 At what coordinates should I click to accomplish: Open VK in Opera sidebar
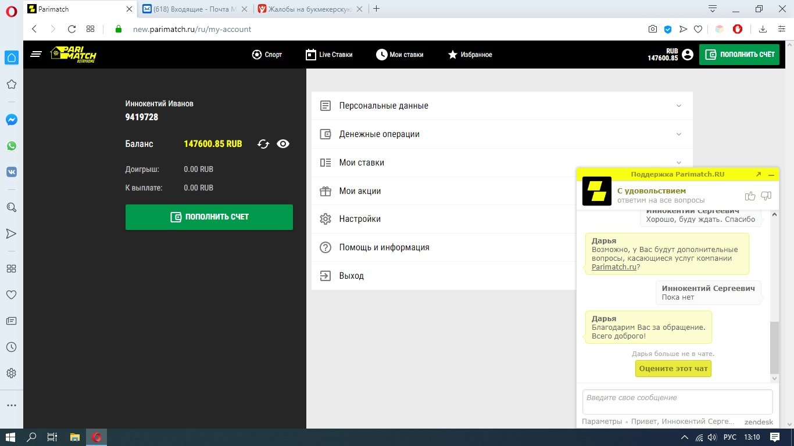[x=11, y=172]
